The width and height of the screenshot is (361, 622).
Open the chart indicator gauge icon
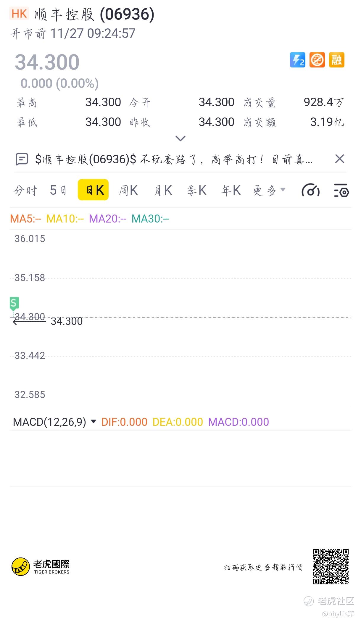310,190
